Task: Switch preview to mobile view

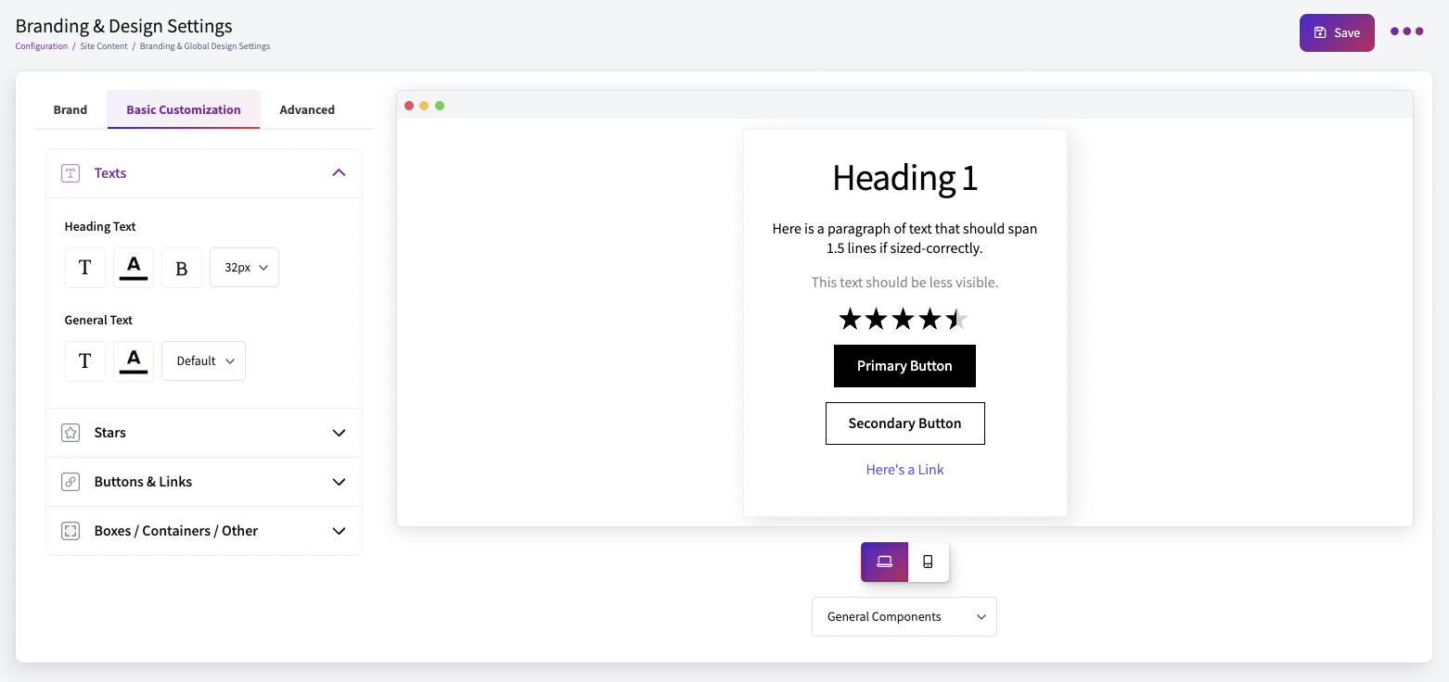Action: pos(928,562)
